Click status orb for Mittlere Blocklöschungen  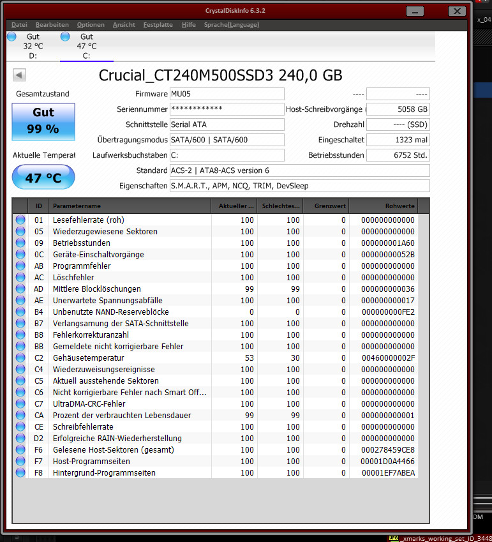coord(20,289)
